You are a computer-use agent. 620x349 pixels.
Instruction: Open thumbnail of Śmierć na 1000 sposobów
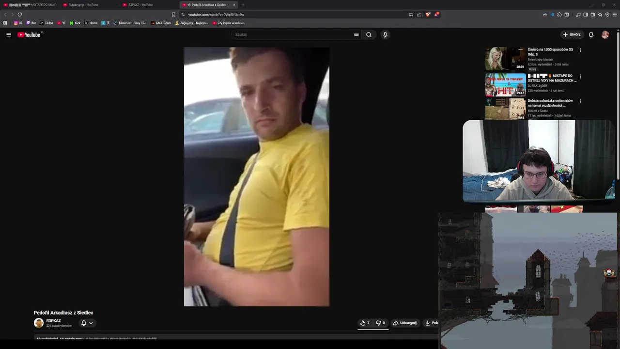click(505, 59)
